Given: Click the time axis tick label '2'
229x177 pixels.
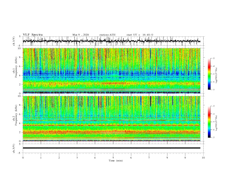Looking at the screenshot, I should (x=59, y=158).
